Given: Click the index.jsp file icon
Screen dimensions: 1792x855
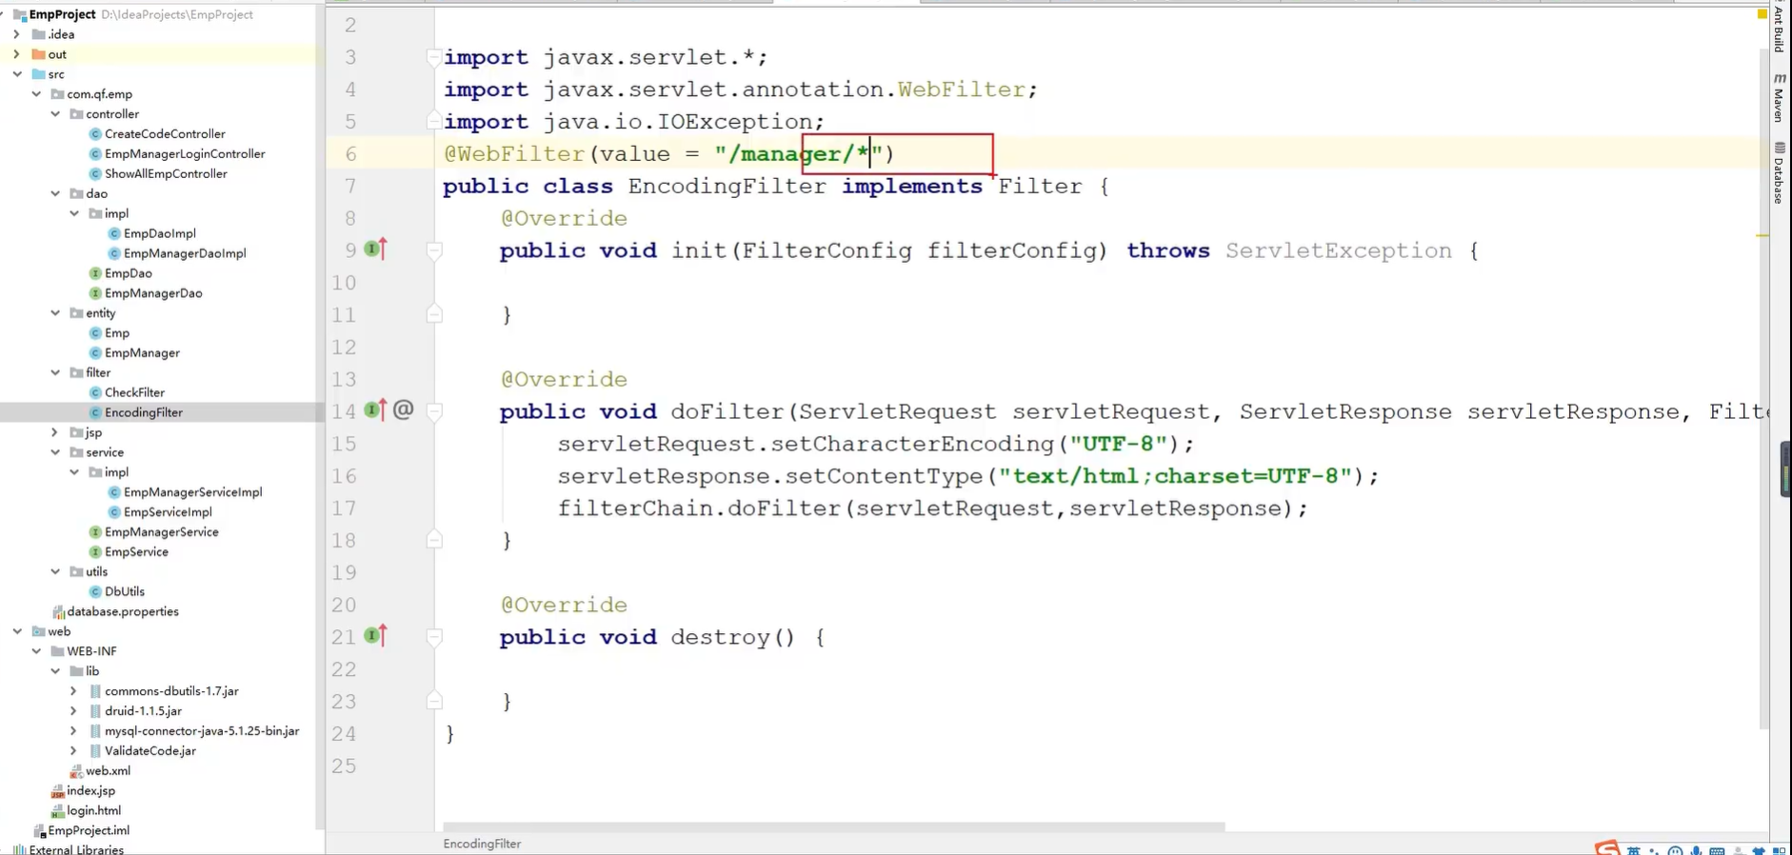Looking at the screenshot, I should click(x=58, y=791).
